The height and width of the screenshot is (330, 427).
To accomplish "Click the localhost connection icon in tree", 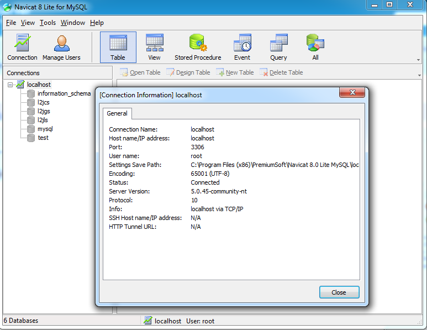I will [20, 85].
